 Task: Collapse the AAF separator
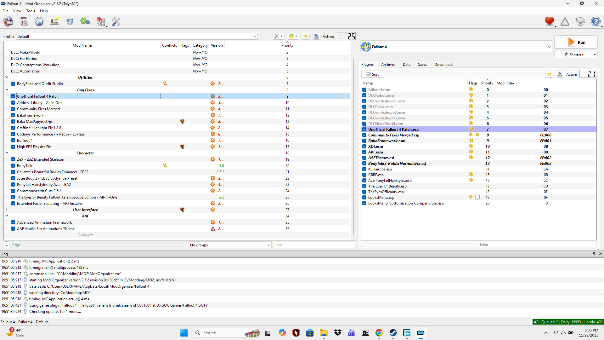[x=7, y=216]
